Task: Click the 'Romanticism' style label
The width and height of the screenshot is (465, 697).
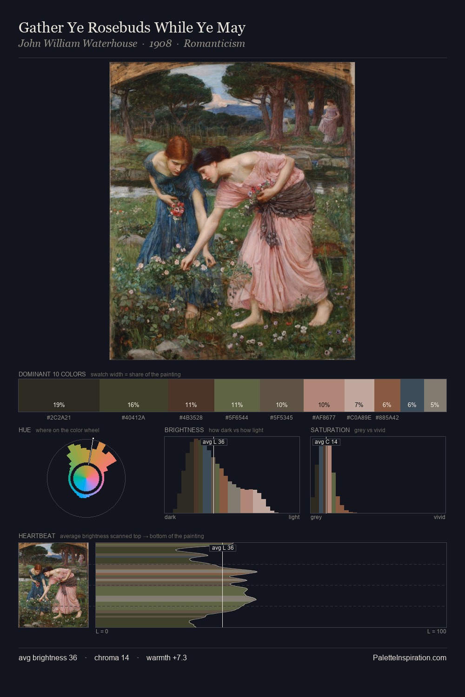Action: coord(214,44)
